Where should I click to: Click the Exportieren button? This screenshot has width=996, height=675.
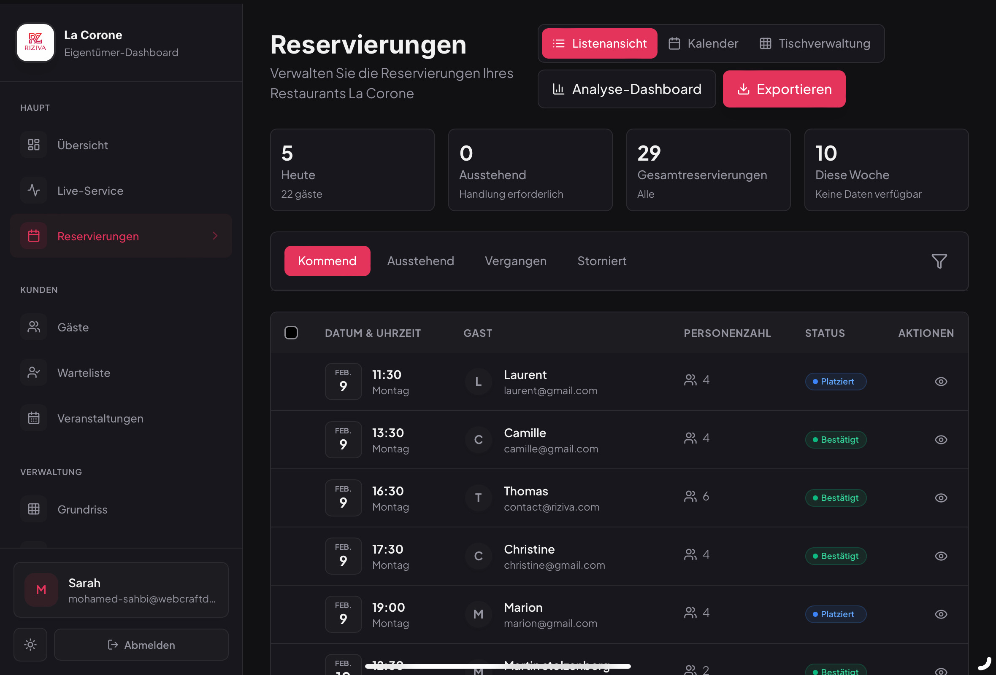[784, 89]
